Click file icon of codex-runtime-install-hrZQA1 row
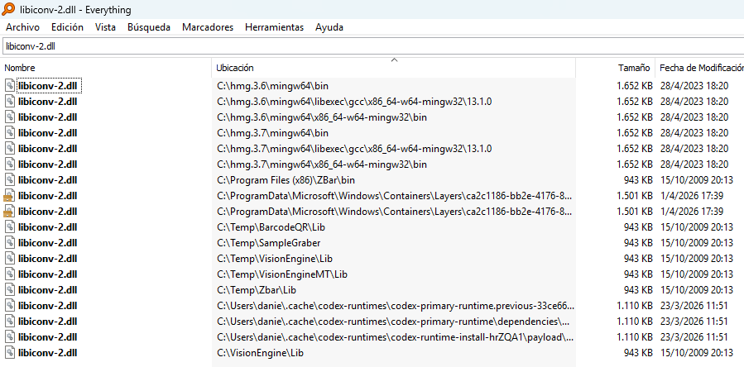This screenshot has height=367, width=744. (10, 336)
